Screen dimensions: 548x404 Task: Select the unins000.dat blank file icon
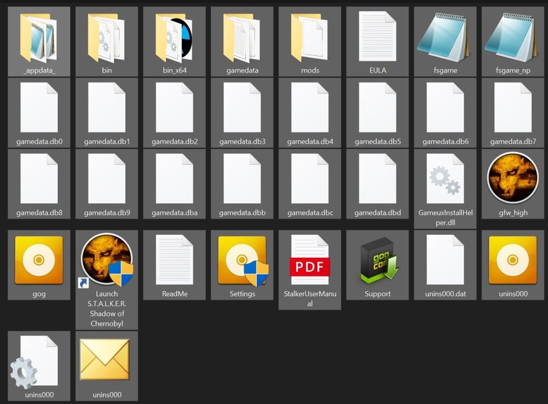pos(445,259)
